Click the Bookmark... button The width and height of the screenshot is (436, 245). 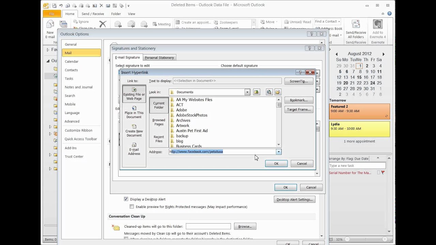(x=299, y=100)
